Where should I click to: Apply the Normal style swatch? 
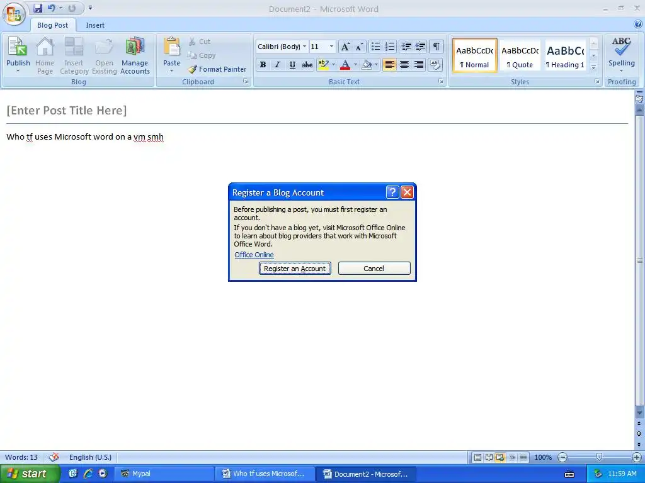click(x=475, y=56)
